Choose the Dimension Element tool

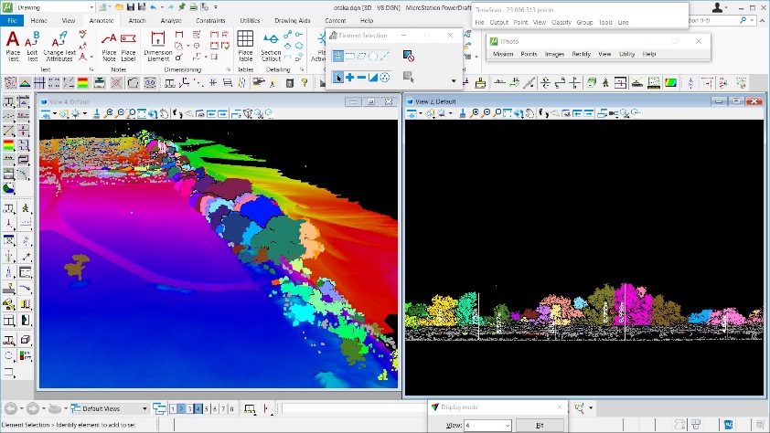pyautogui.click(x=157, y=45)
